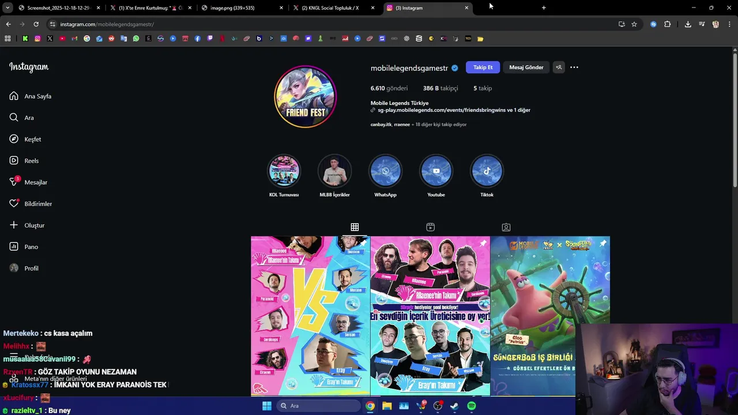Image resolution: width=738 pixels, height=415 pixels.
Task: Open the Ara search icon in sidebar
Action: [x=14, y=118]
